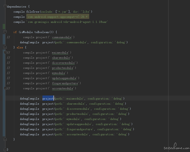Click the 'else' keyword
Screen dimensions: 190x152
click(x=20, y=47)
